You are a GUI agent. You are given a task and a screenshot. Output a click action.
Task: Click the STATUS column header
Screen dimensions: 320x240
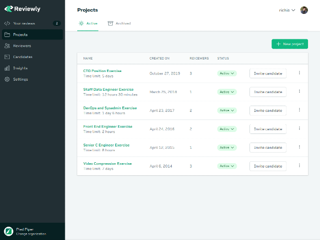tap(223, 59)
